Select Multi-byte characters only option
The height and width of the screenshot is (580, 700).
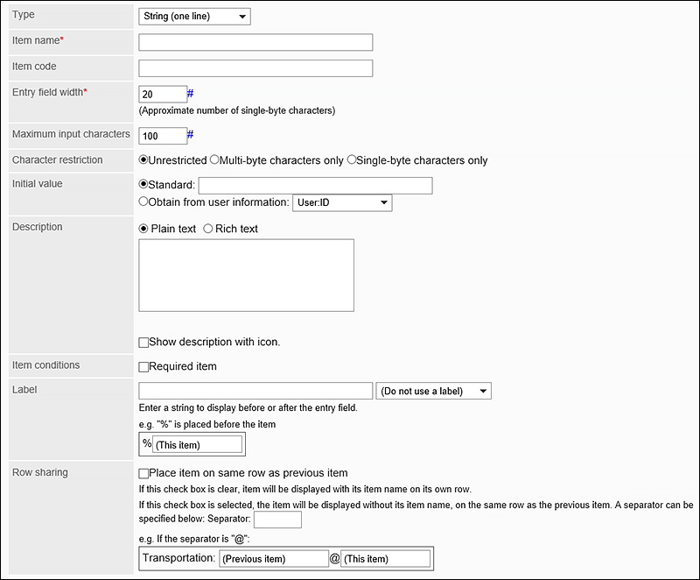214,159
